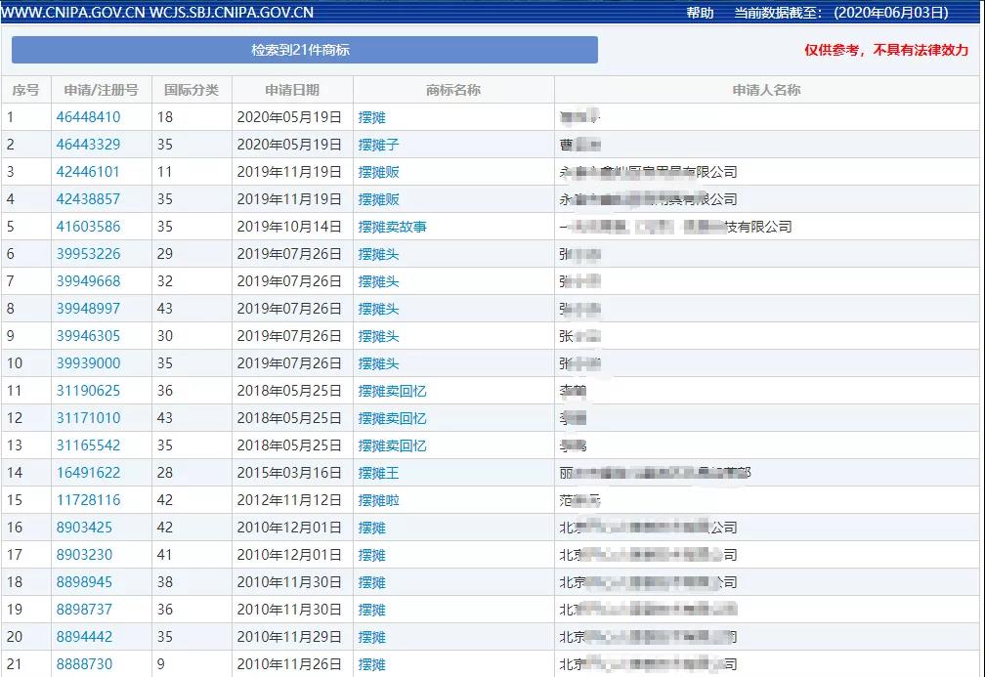View the 摆摊卖故事 trademark record
The height and width of the screenshot is (677, 985).
[395, 226]
